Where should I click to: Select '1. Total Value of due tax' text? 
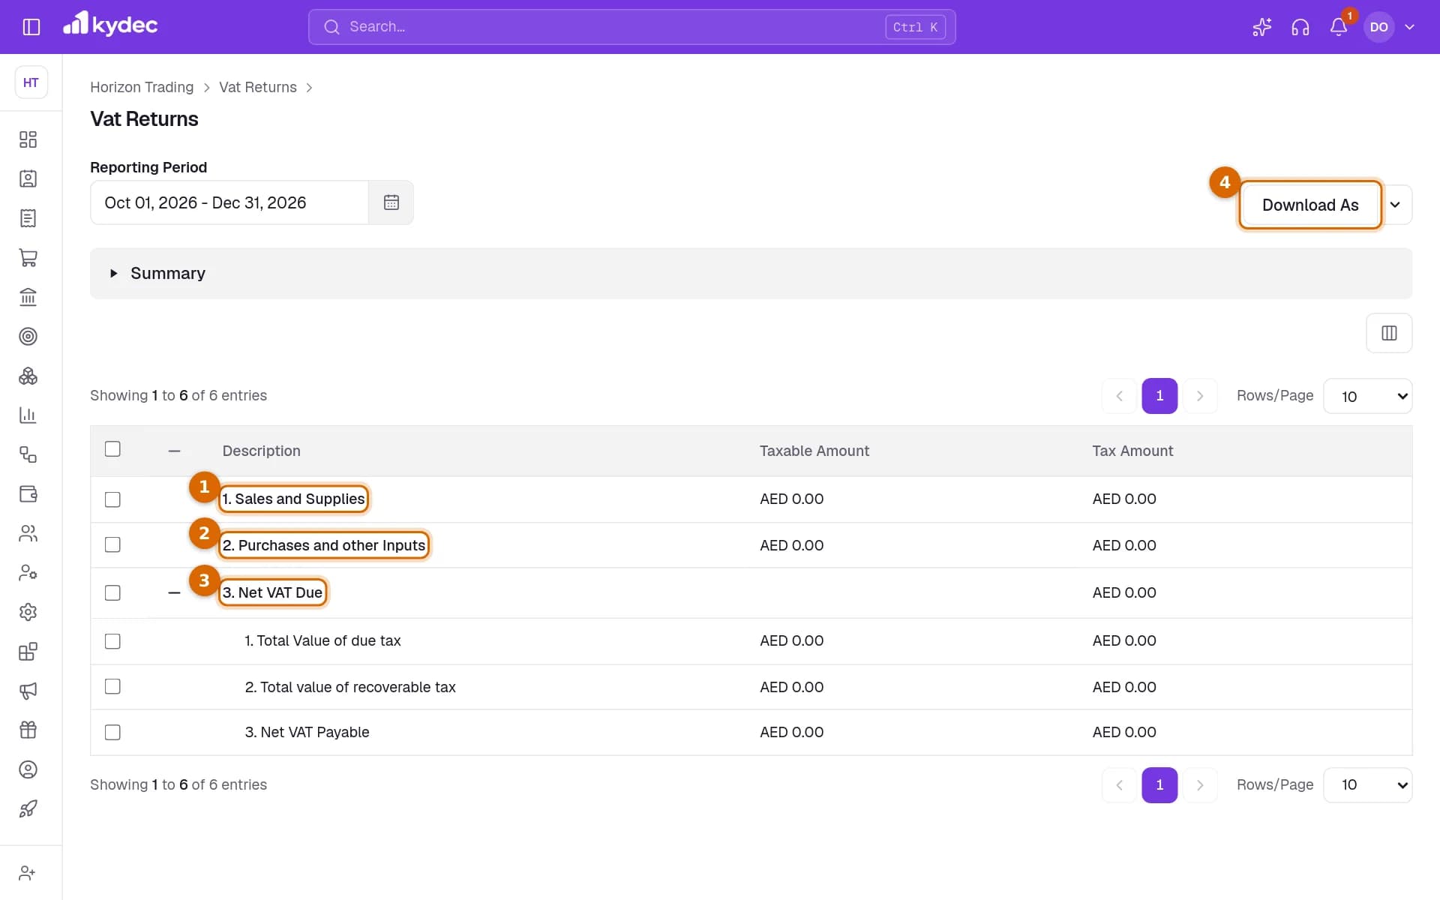click(322, 640)
